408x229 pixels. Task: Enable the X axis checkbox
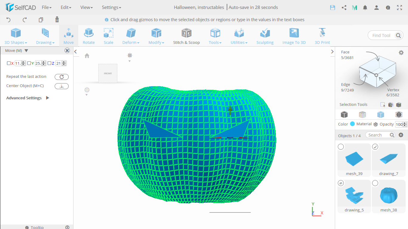[x=9, y=63]
